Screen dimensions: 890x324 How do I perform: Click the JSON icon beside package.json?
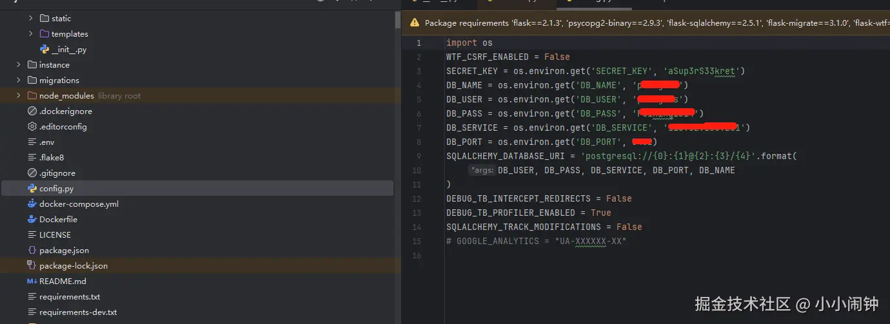[32, 251]
